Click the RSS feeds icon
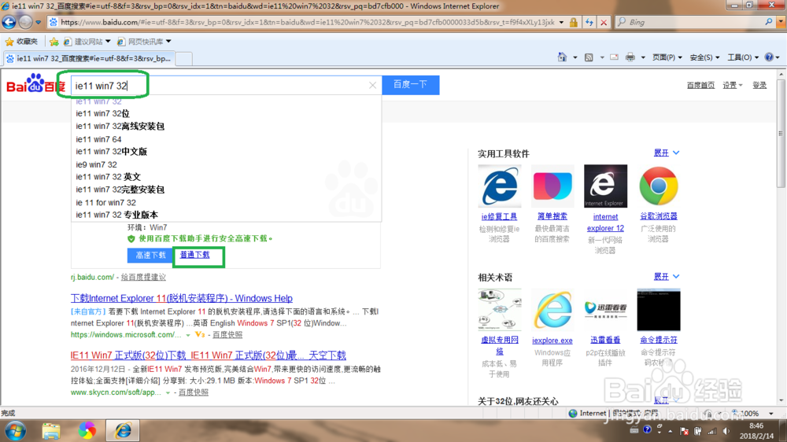This screenshot has height=442, width=787. point(589,57)
